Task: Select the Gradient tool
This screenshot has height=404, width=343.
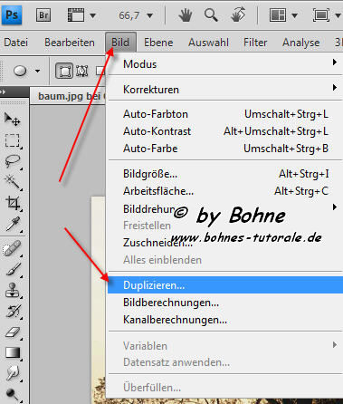Action: click(13, 352)
